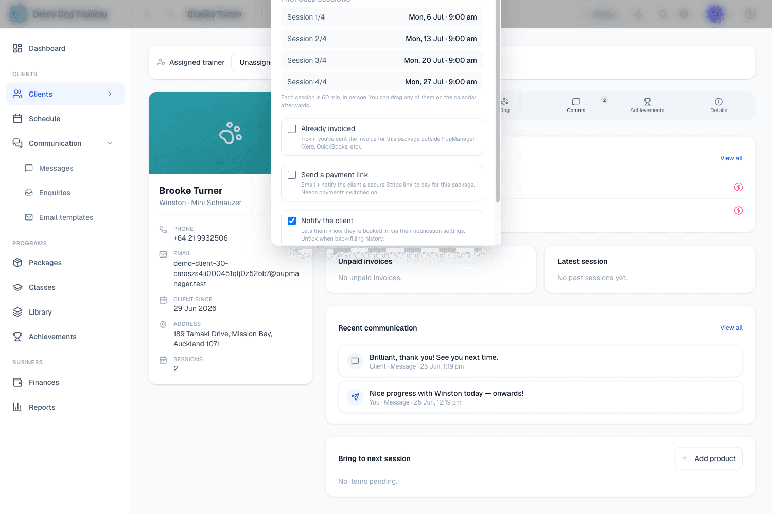Open 'Nice progress with Winston today' message
Screen dimensions: 772x514
coord(540,397)
